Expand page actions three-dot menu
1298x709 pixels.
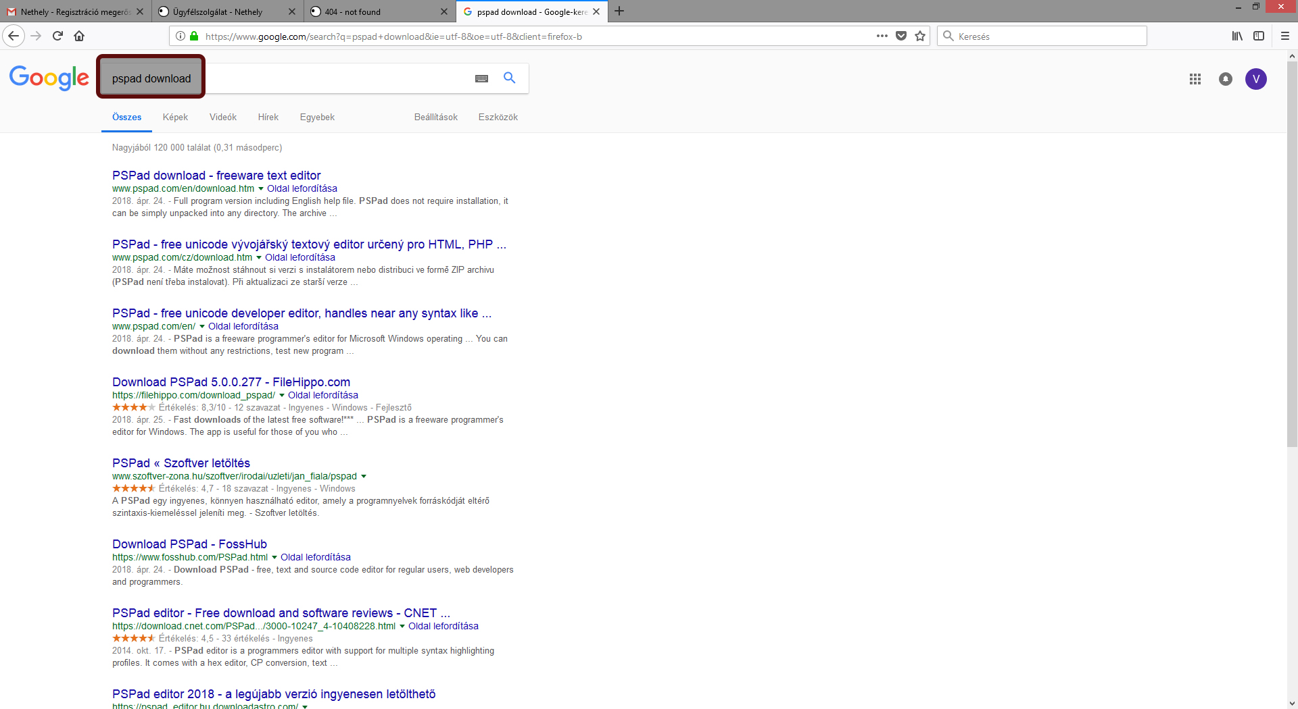pos(882,36)
